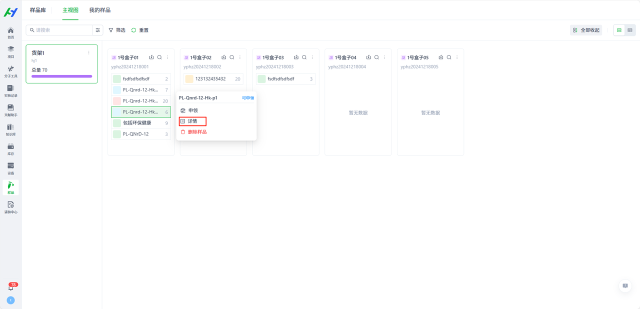Click the export icon on 1号盒子01
The image size is (640, 309).
click(151, 57)
